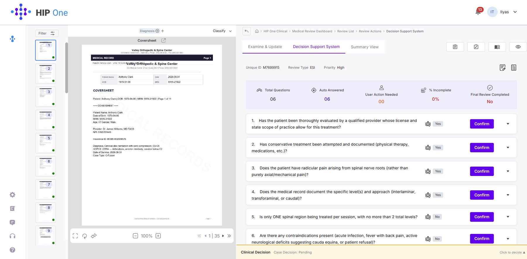Click the open book toolbar button

[x=497, y=47]
